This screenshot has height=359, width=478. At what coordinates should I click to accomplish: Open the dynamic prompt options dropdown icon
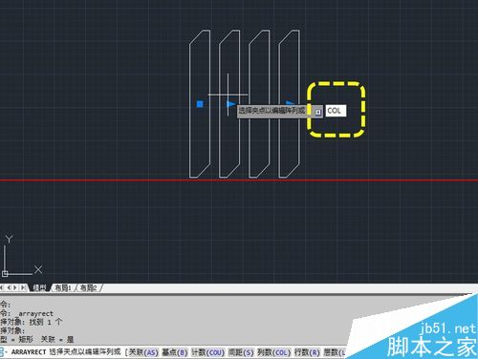(x=318, y=112)
